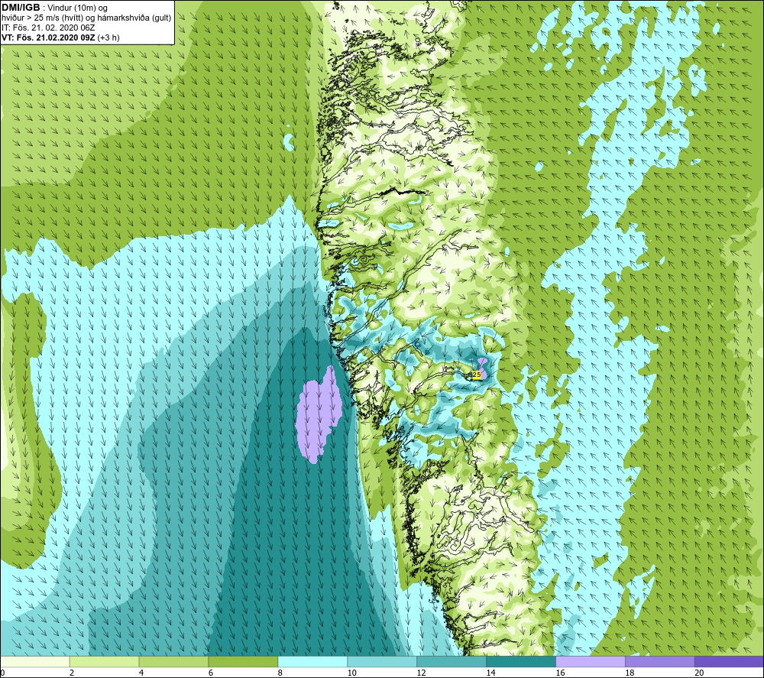
Task: Click the 'IT: Fös. 21. 02. 2020 06Z' line
Action: pyautogui.click(x=48, y=28)
